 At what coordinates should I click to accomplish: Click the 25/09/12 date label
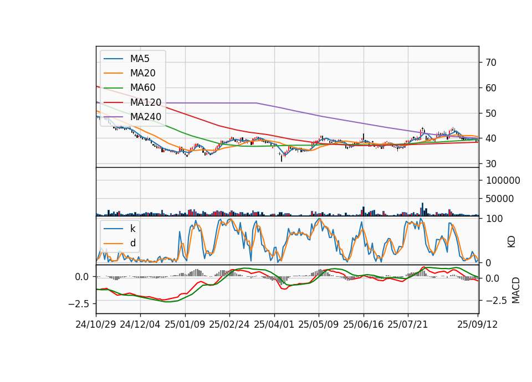pos(477,324)
